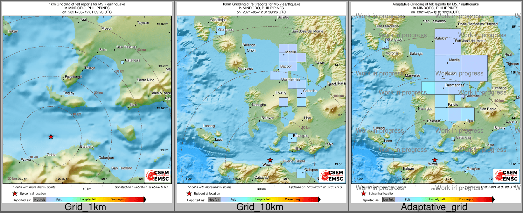523x213 pixels.
Task: Click the 'Tingloy' label on Grid_1km map
Action: point(69,93)
